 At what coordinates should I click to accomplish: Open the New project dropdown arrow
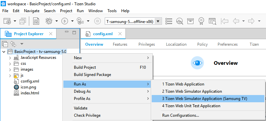[15, 21]
